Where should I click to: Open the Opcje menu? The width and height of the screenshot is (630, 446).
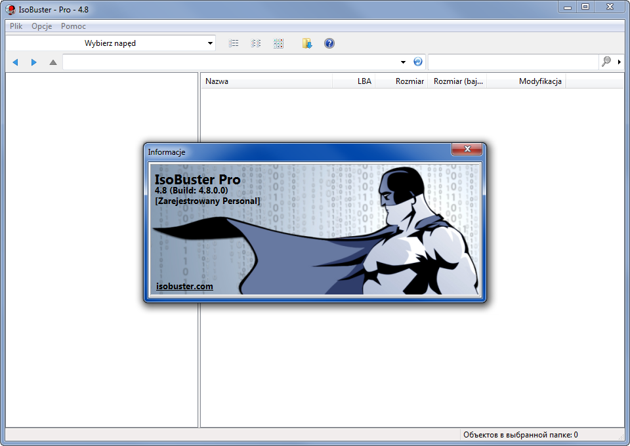coord(42,26)
